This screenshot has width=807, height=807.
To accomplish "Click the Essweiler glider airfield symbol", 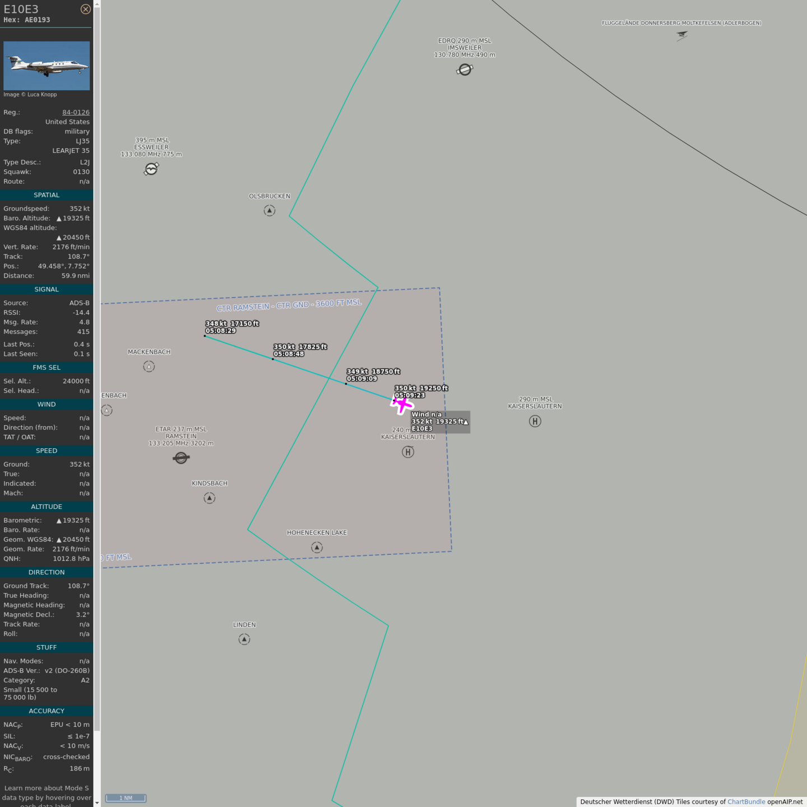I will (151, 169).
